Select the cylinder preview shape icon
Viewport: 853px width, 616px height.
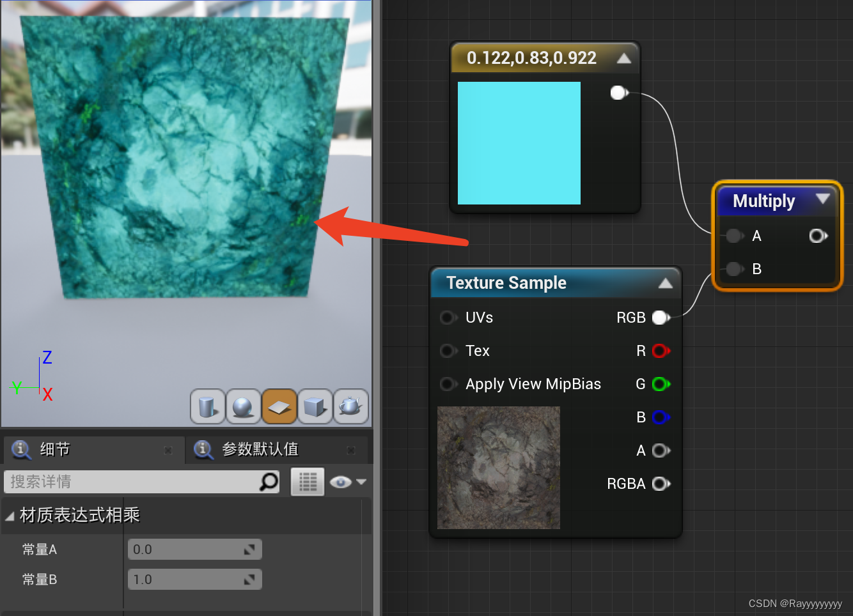coord(207,406)
